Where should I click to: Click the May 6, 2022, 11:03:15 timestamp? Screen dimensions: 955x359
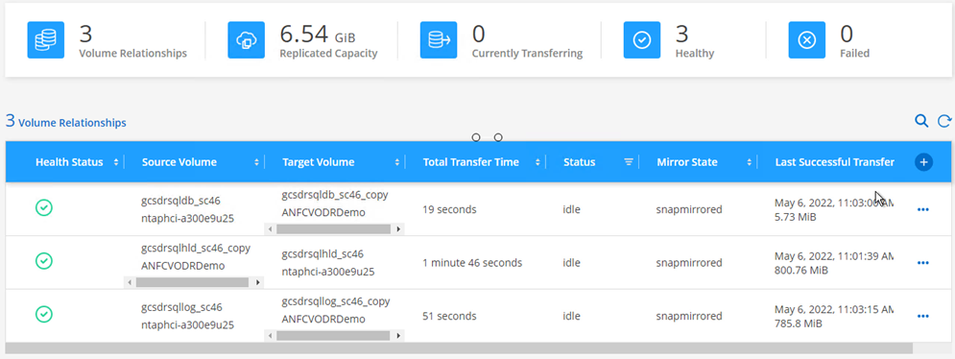834,309
